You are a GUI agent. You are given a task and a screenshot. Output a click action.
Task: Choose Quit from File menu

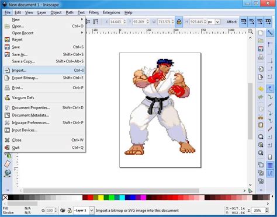(x=44, y=148)
